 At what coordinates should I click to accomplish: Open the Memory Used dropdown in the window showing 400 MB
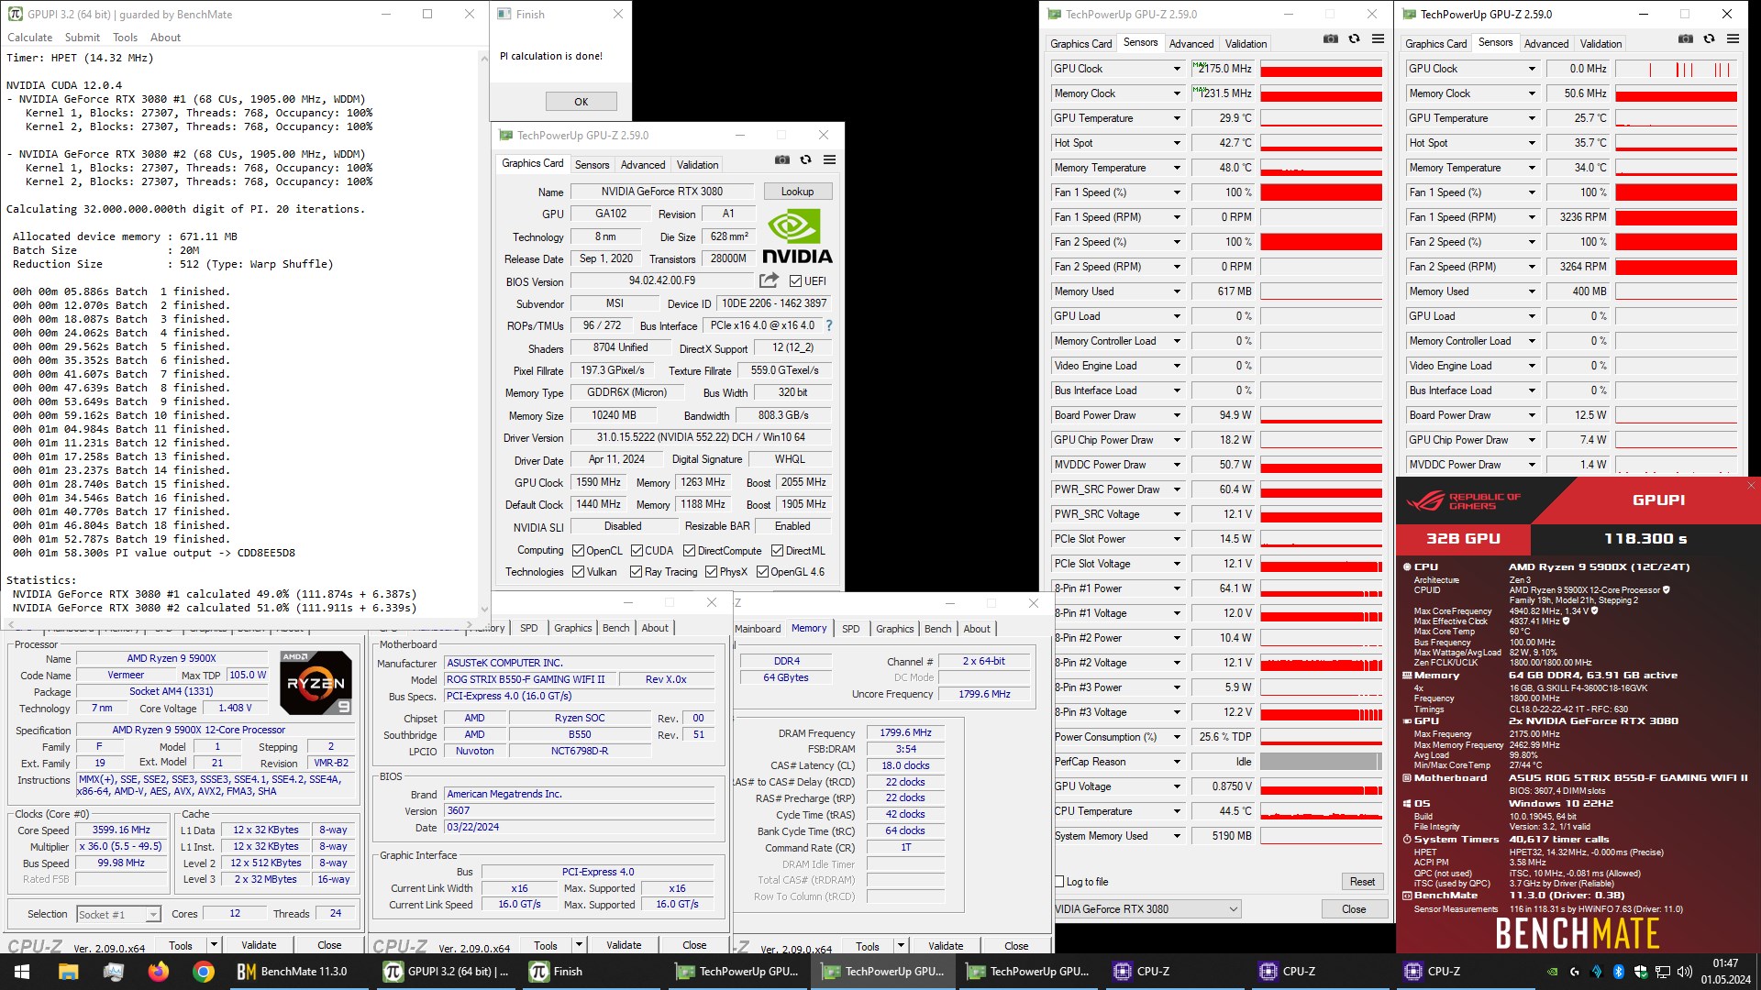tap(1532, 291)
